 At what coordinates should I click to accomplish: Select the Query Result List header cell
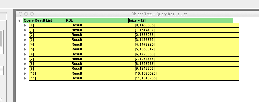[44, 21]
